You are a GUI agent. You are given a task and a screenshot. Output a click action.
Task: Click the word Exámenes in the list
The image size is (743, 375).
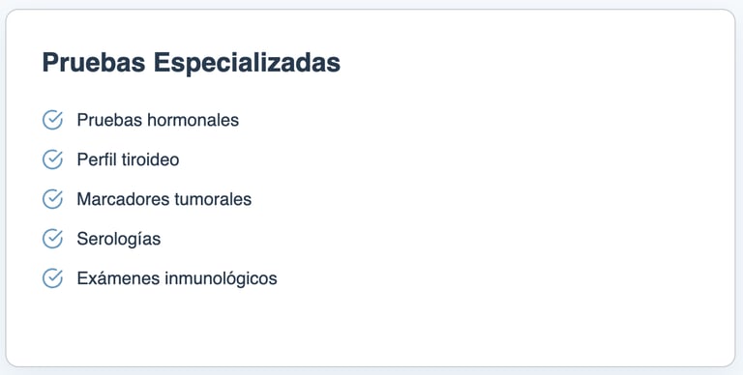click(x=118, y=278)
